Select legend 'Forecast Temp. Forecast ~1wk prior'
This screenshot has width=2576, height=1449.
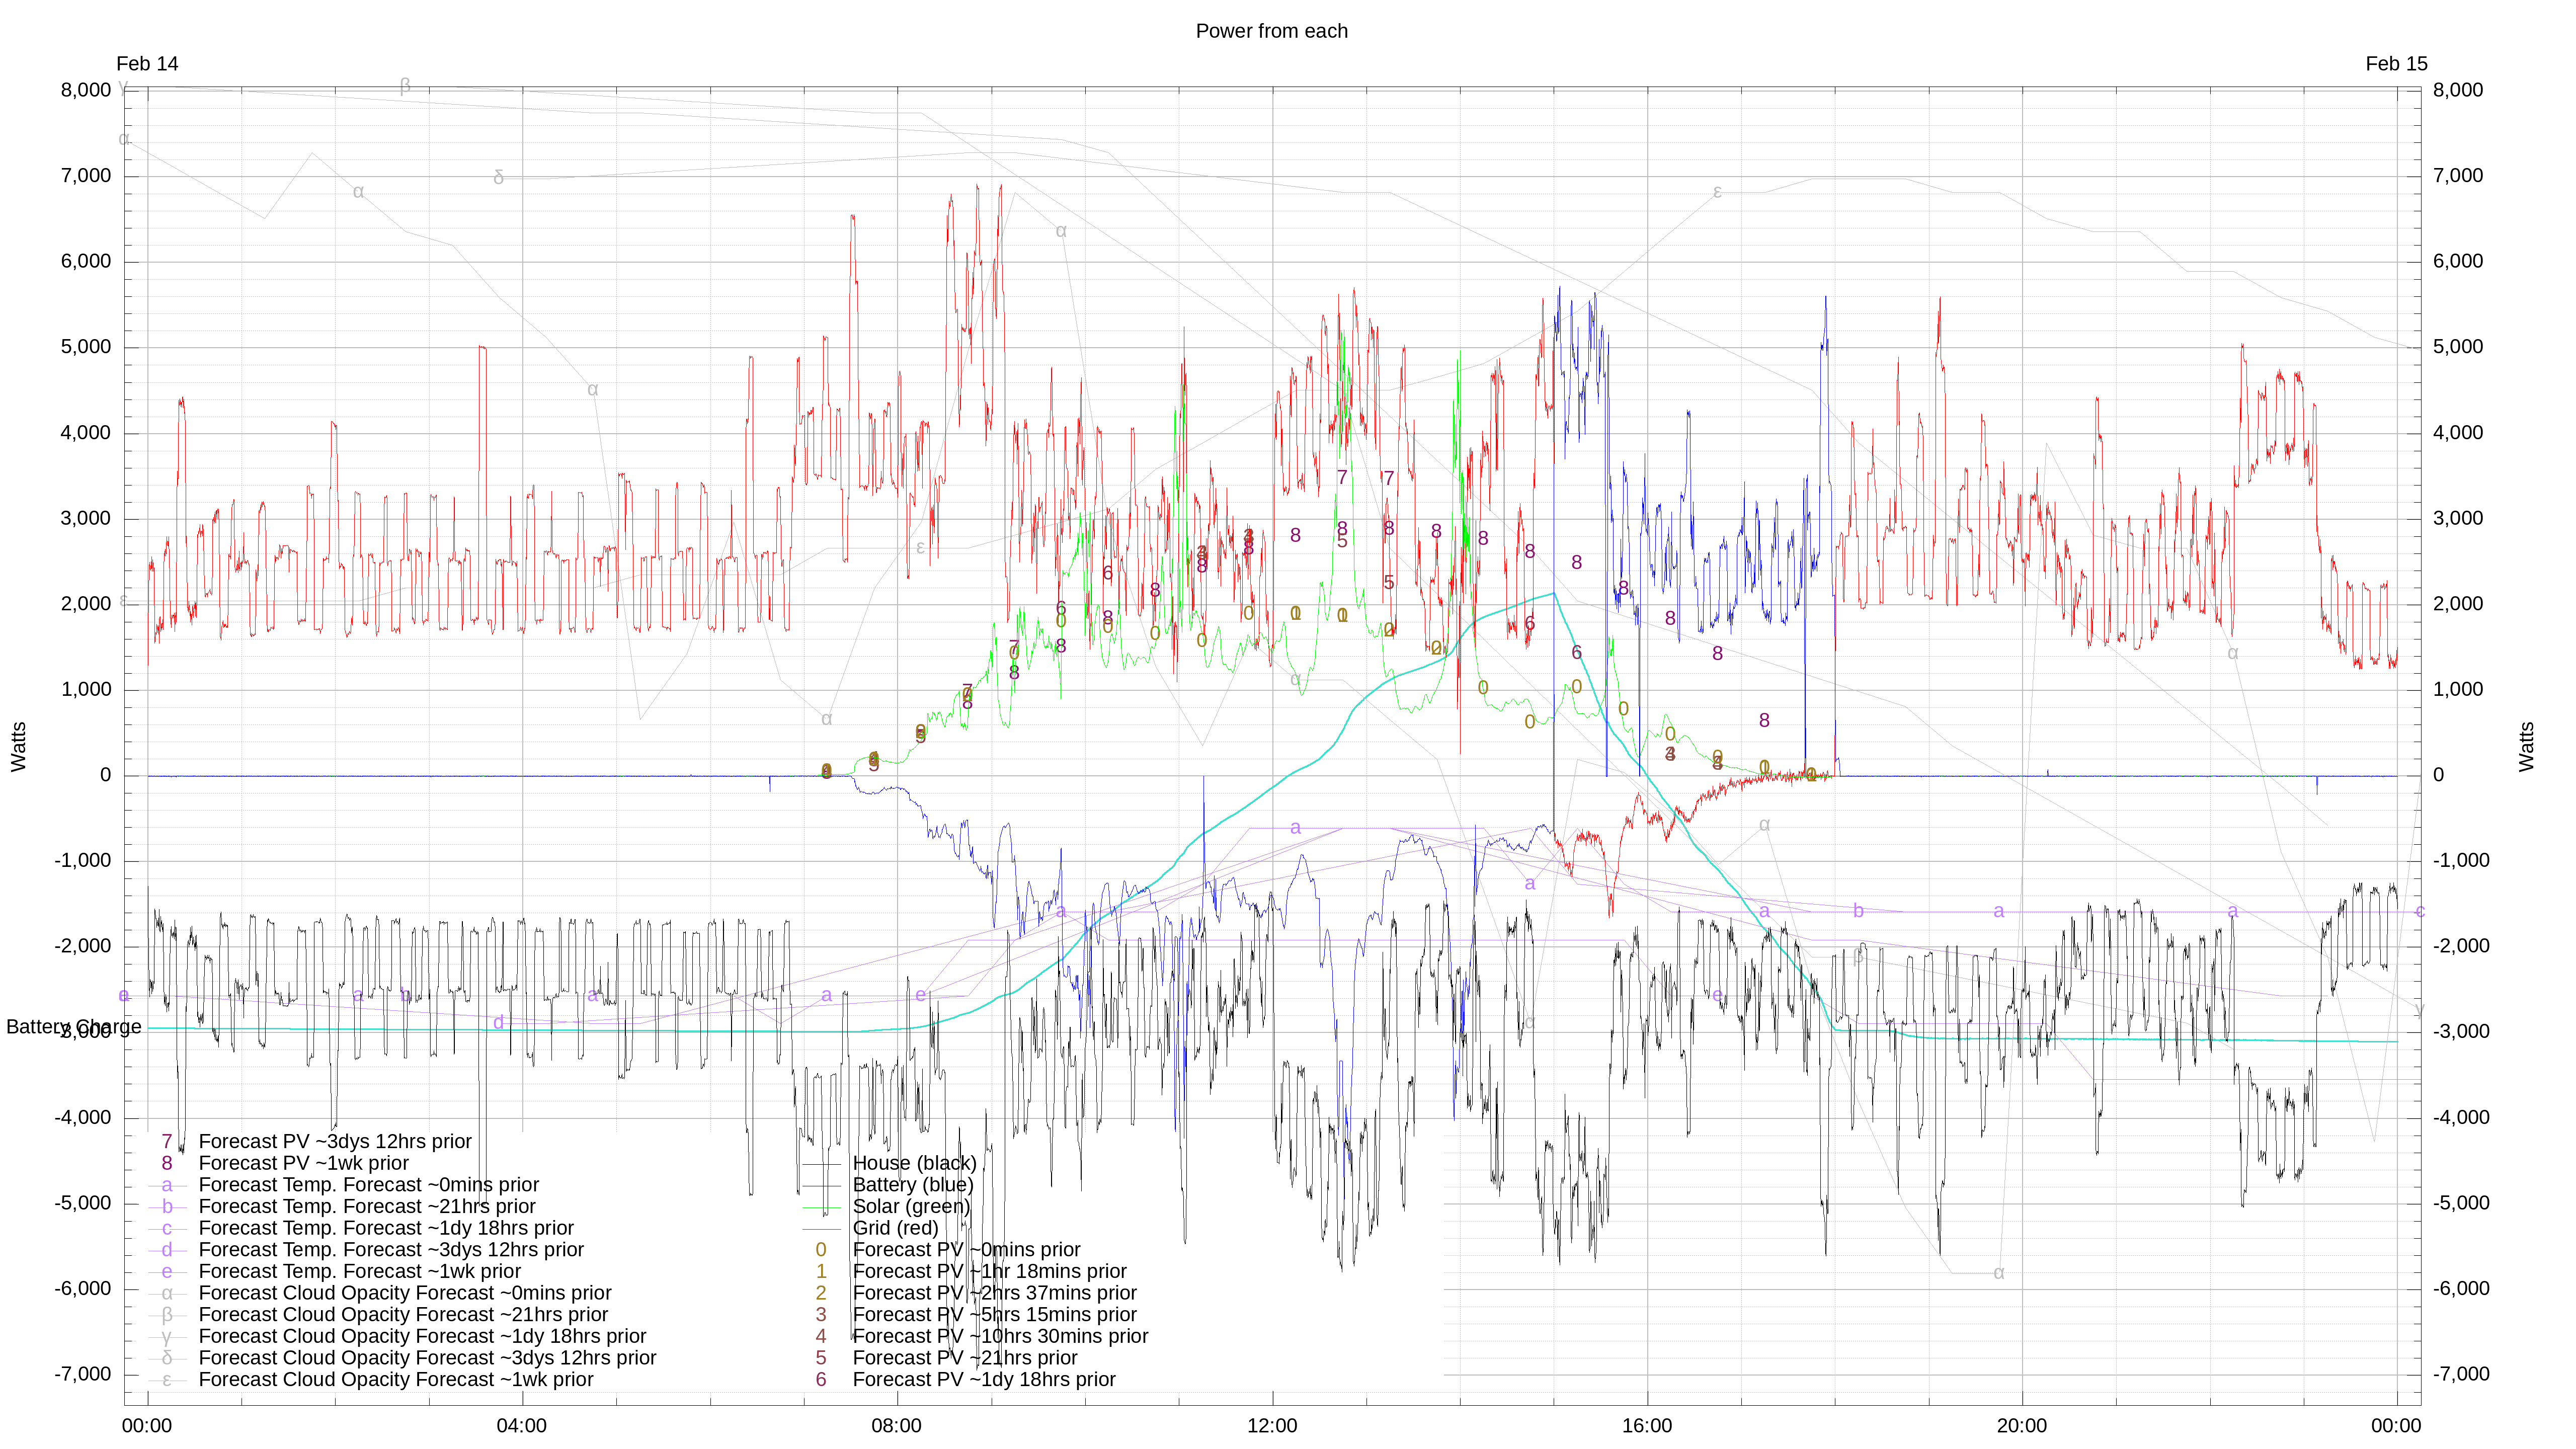[360, 1272]
